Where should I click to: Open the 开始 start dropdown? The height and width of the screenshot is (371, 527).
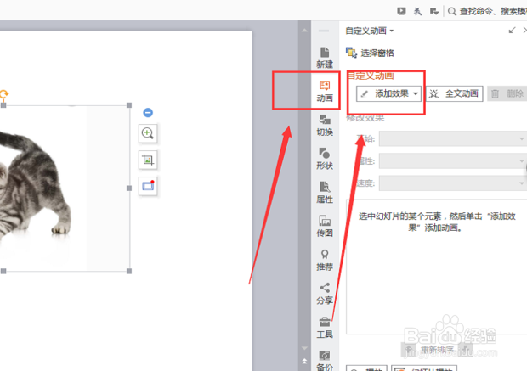coord(453,138)
